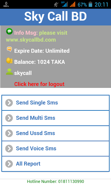
Task: Expand Send Ussd Sms chevron arrow
Action: 9,133
